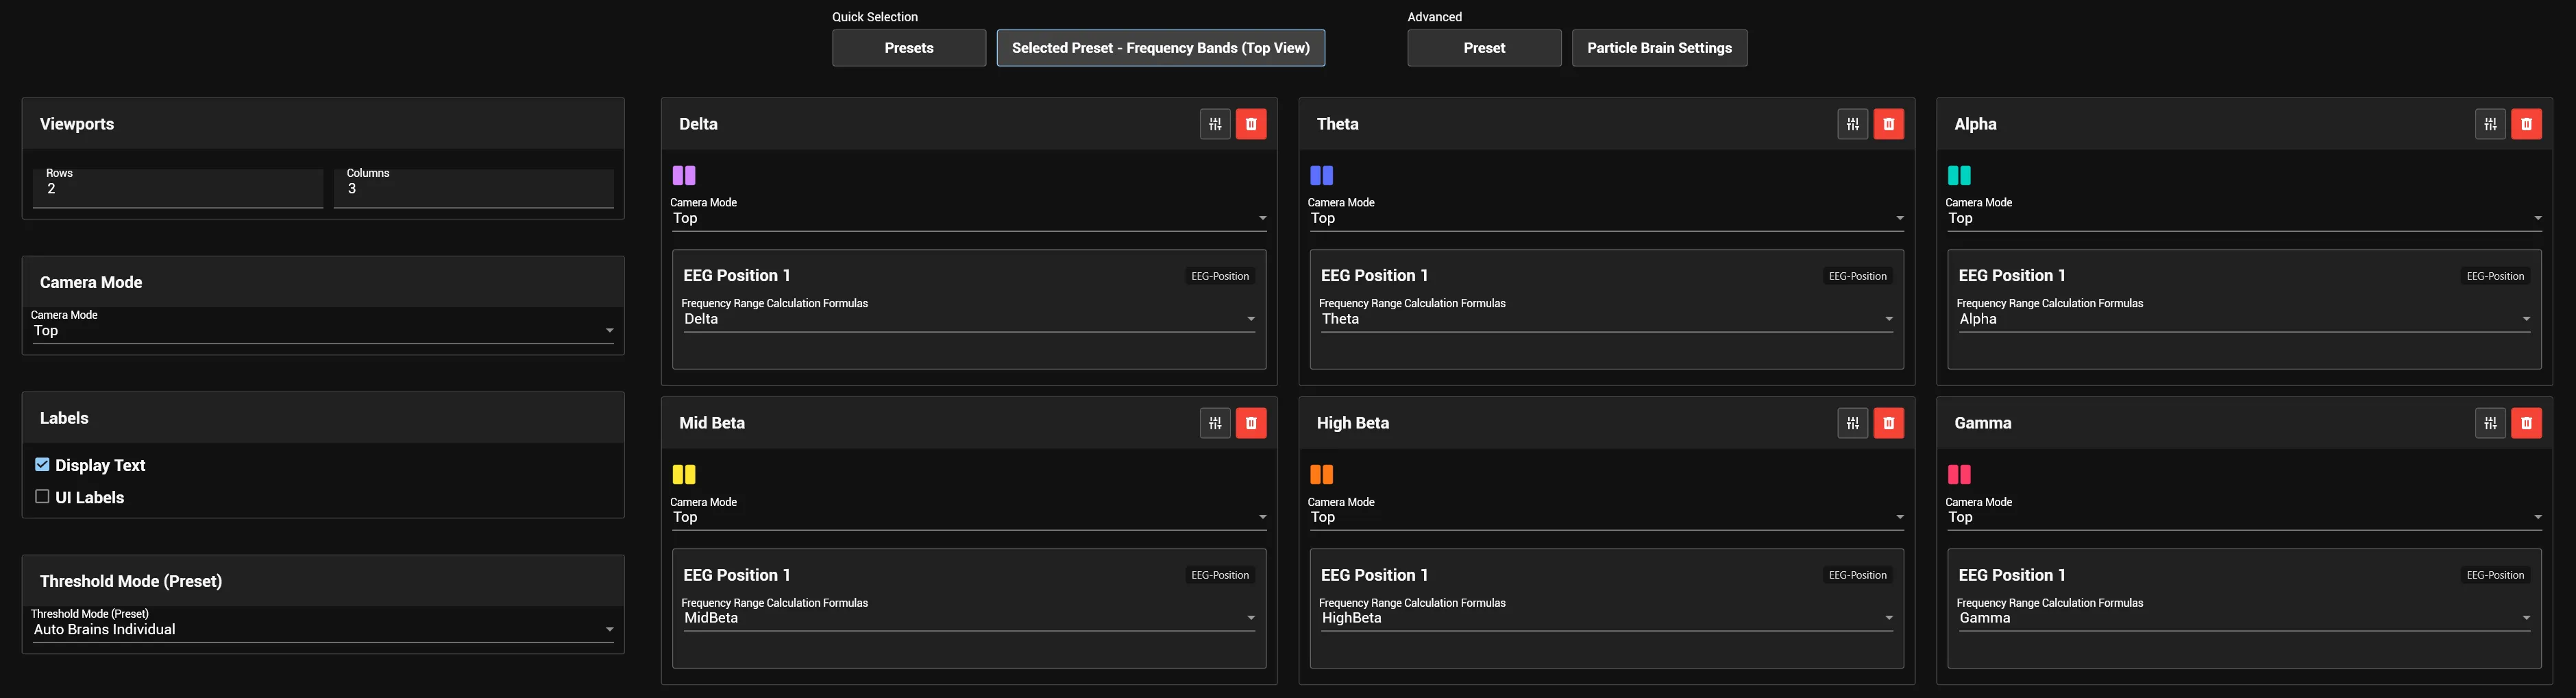The image size is (2576, 698).
Task: Enable the UI Labels checkbox
Action: 42,496
